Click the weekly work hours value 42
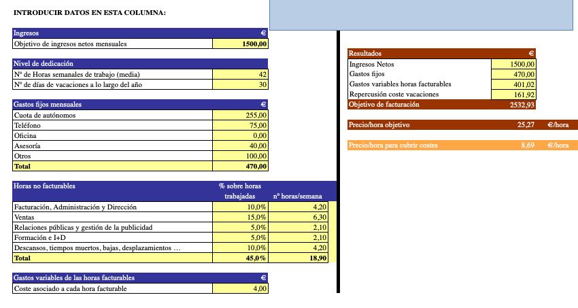Viewport: 578px width, 308px height. click(x=241, y=74)
